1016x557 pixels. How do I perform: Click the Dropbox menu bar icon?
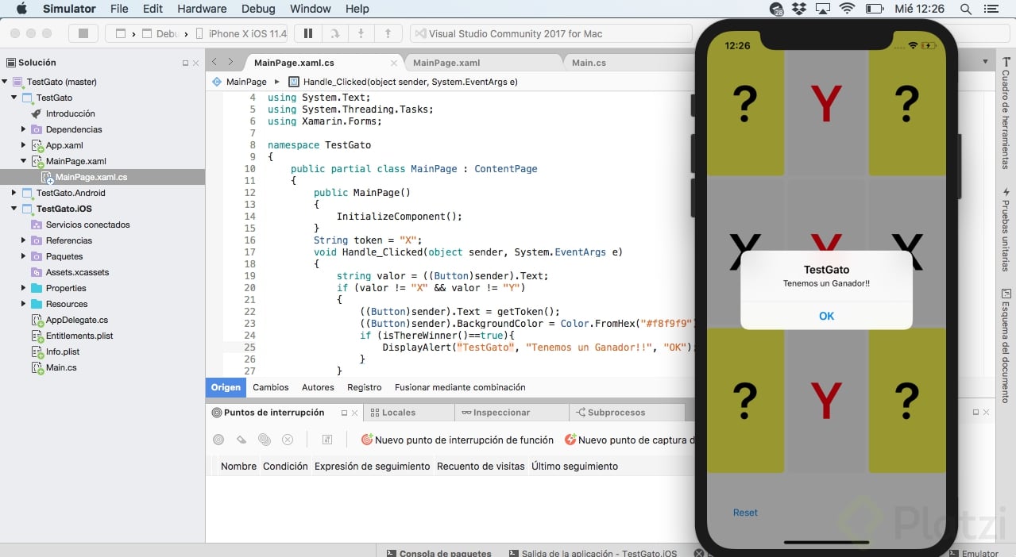(799, 9)
